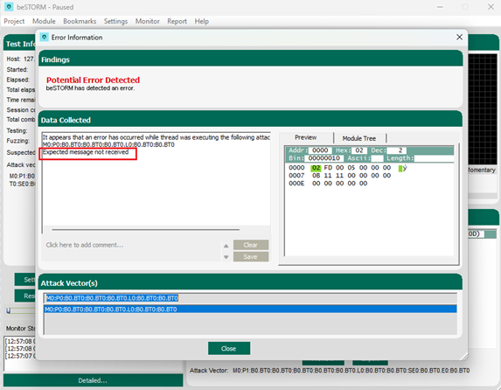Click the Clear comment button
Image resolution: width=501 pixels, height=390 pixels.
pyautogui.click(x=250, y=245)
